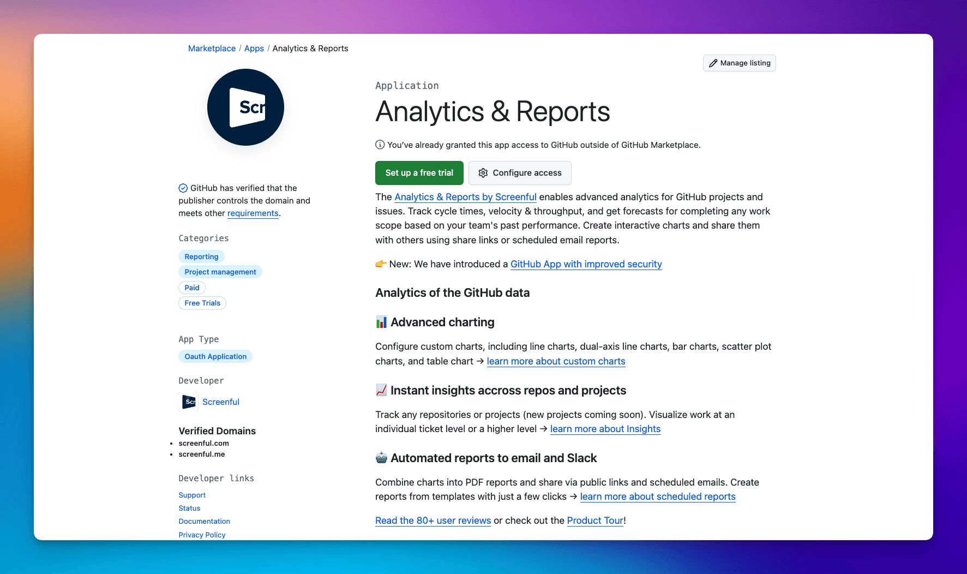The width and height of the screenshot is (967, 574).
Task: Click the Developer links sidebar label
Action: coord(217,479)
